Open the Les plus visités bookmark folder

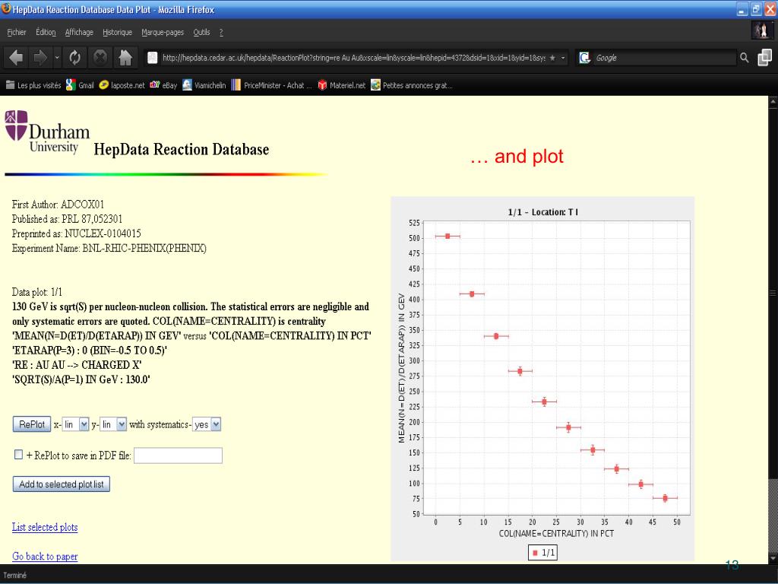coord(33,85)
